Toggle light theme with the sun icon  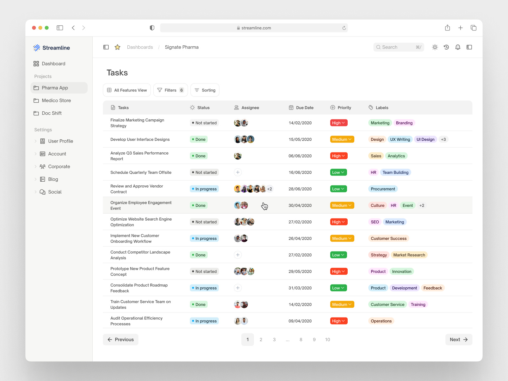tap(435, 47)
